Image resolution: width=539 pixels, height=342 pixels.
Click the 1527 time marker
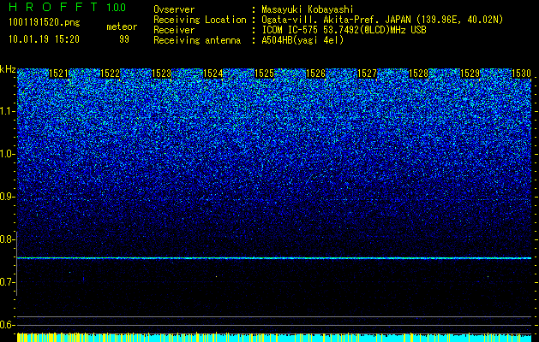367,74
